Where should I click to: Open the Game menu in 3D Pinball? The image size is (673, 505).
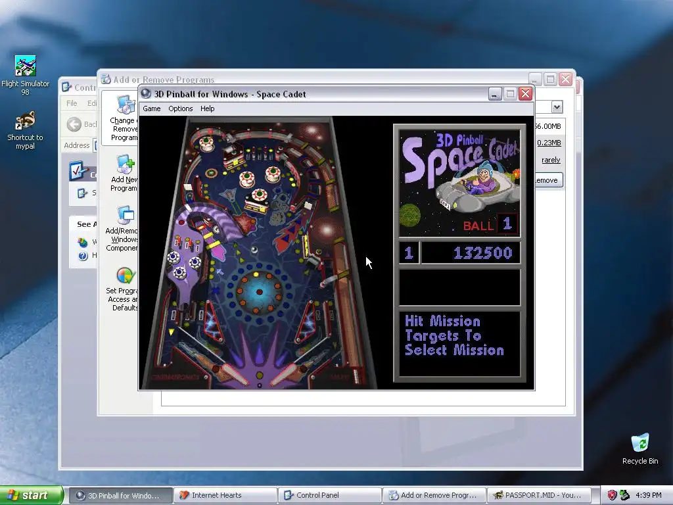pos(152,108)
